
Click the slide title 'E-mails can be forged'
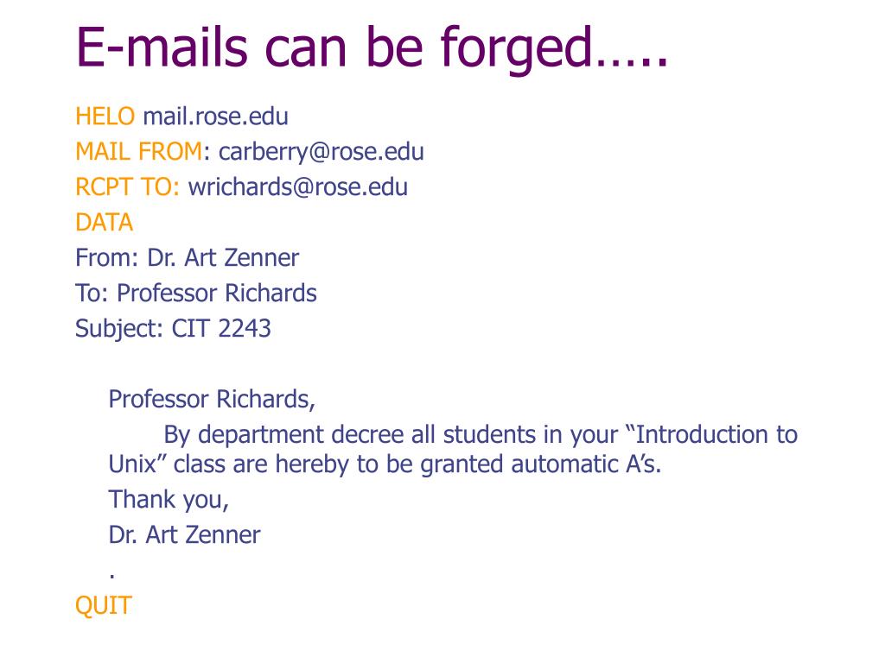pyautogui.click(x=372, y=49)
